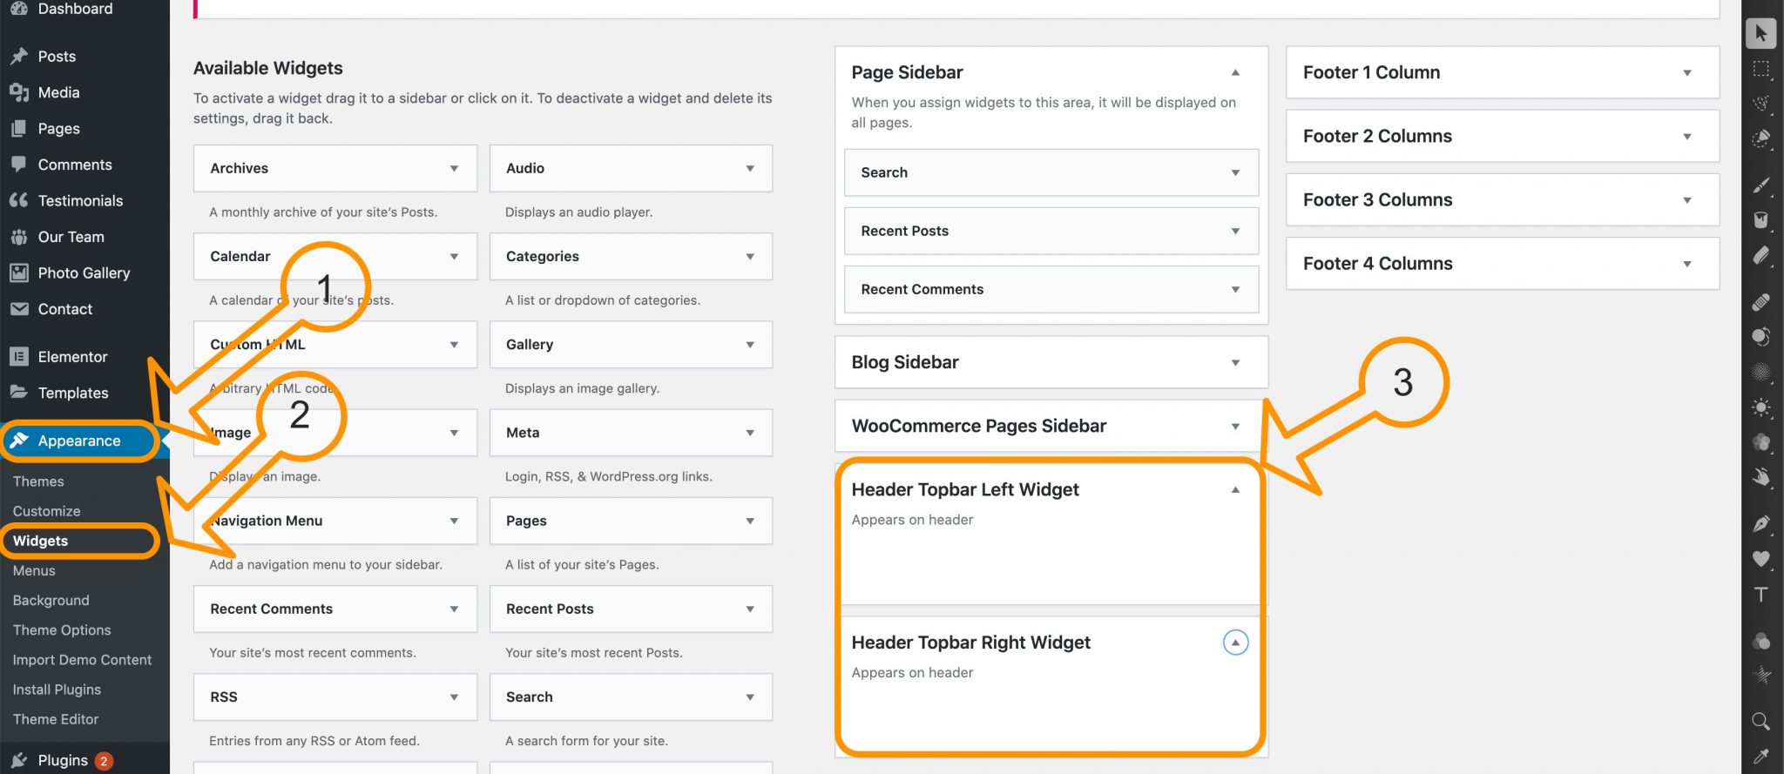Expand the Archives widget dropdown

[454, 168]
